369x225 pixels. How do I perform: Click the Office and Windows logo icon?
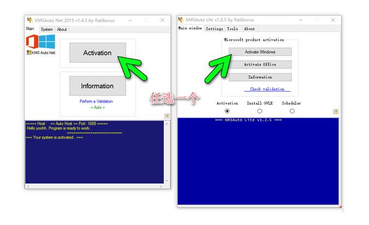point(41,42)
